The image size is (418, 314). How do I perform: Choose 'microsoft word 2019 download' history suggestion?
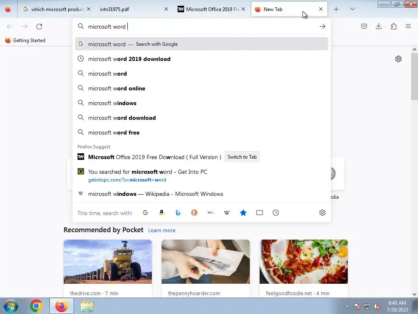(x=202, y=59)
